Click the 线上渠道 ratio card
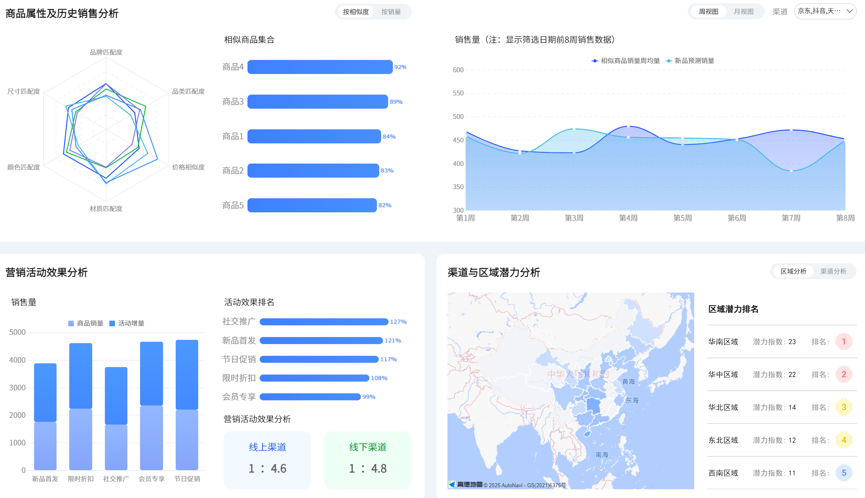865x498 pixels. pos(267,460)
